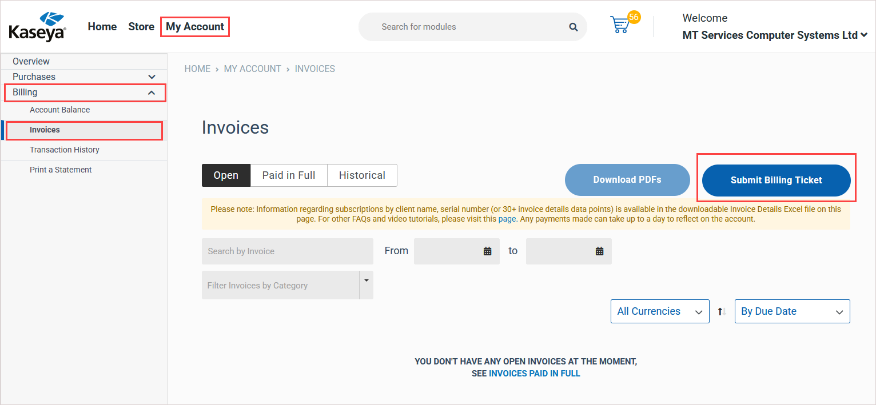This screenshot has height=405, width=876.
Task: Click the From date input field
Action: point(457,251)
